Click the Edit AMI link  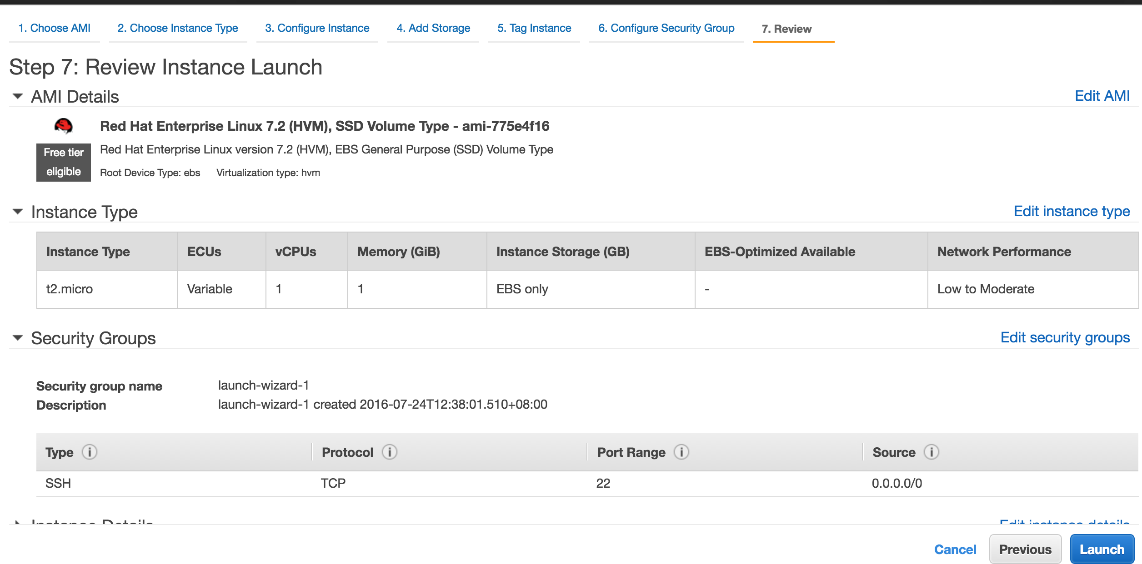[1102, 96]
